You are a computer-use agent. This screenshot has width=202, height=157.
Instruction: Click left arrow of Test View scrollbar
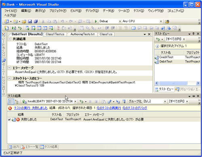pyautogui.click(x=156, y=83)
